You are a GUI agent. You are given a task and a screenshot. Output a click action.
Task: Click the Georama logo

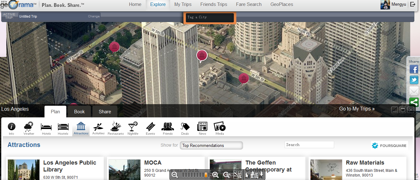coord(19,5)
